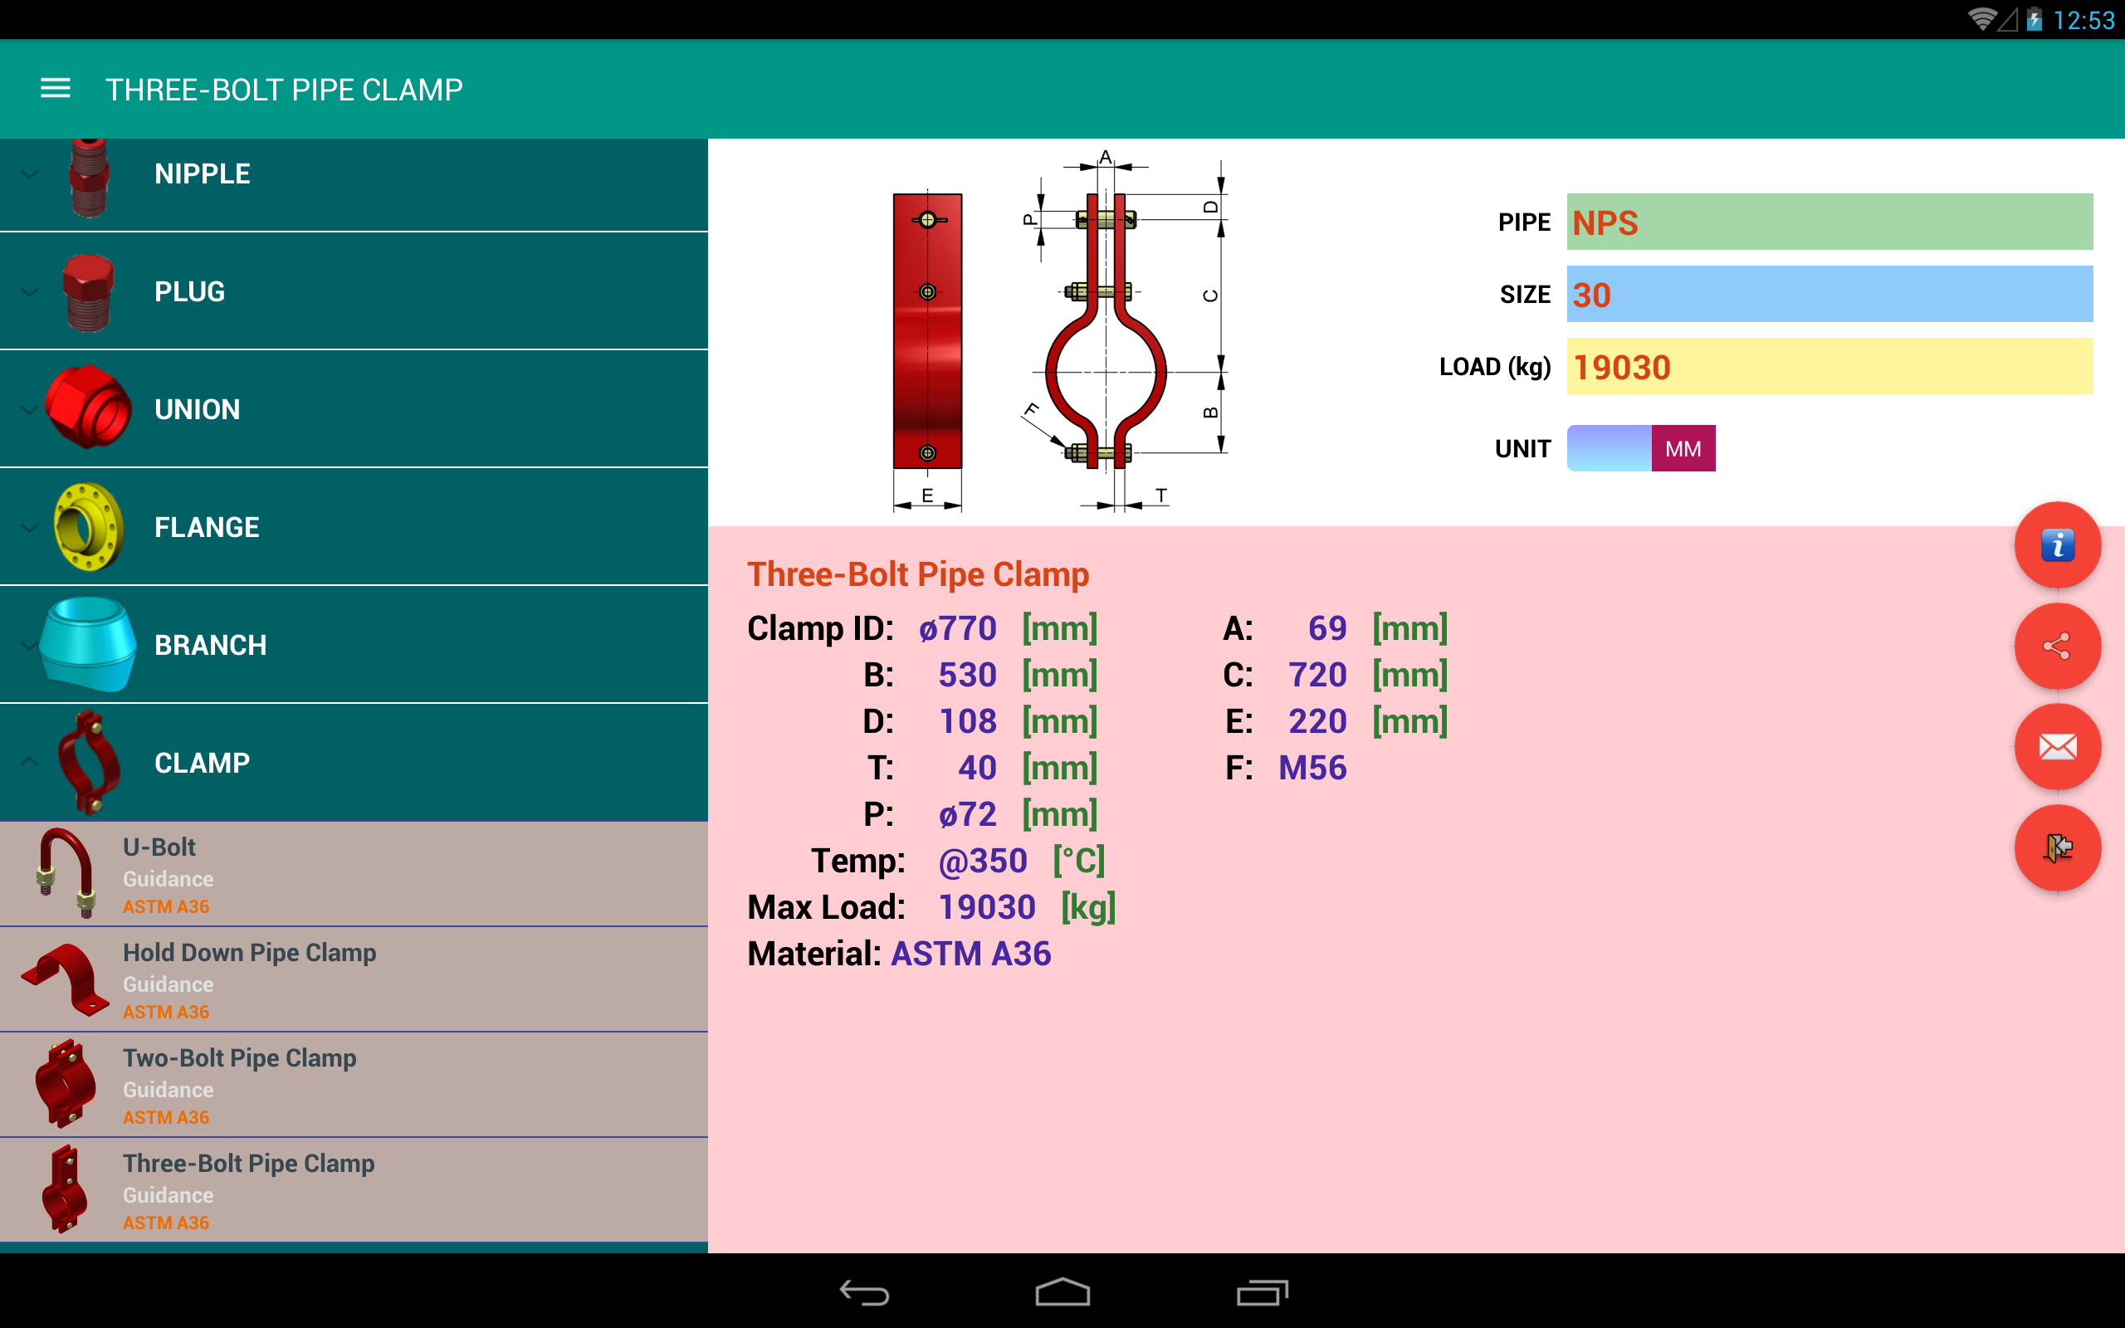Tap the LOAD (kg) field 19030
The image size is (2125, 1328).
1829,367
